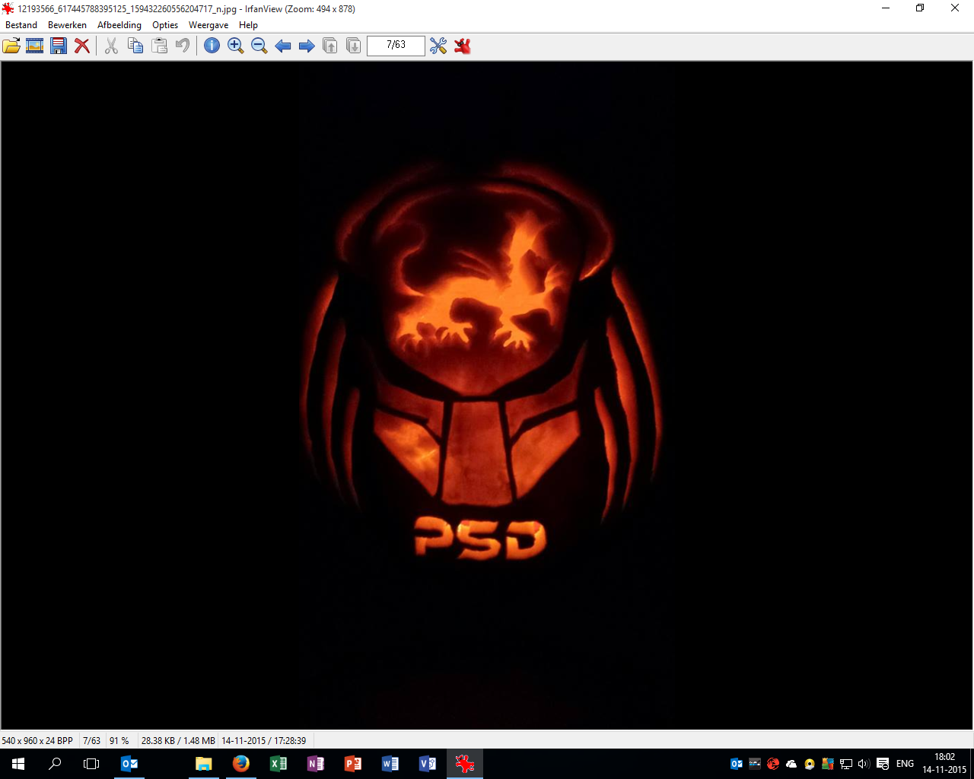This screenshot has width=974, height=779.
Task: Open IrfanView settings with the tools icon
Action: pyautogui.click(x=438, y=46)
